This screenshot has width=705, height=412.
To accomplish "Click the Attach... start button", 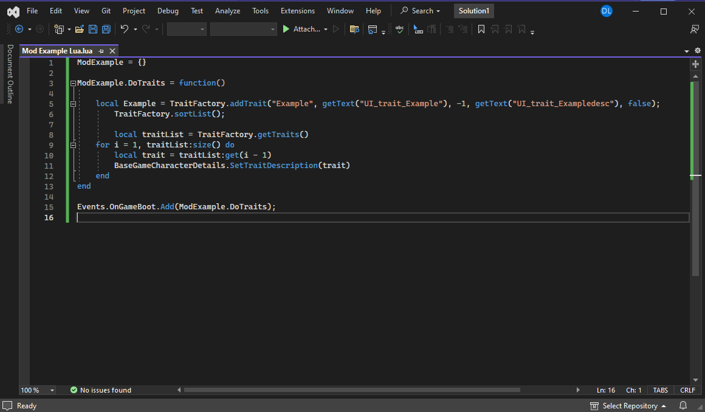I will (x=301, y=29).
